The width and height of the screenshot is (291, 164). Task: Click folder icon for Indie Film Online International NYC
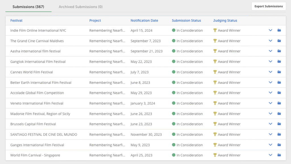point(279,30)
